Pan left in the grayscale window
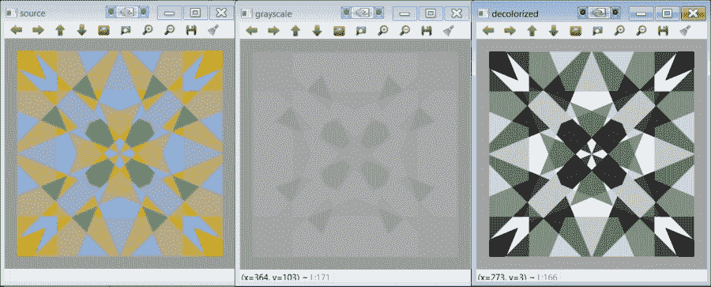Viewport: 711px width, 287px height. pyautogui.click(x=252, y=30)
